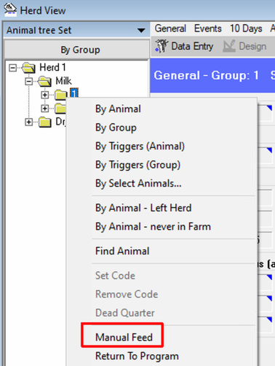The height and width of the screenshot is (366, 275).
Task: Select the Milk folder icon
Action: tap(44, 81)
